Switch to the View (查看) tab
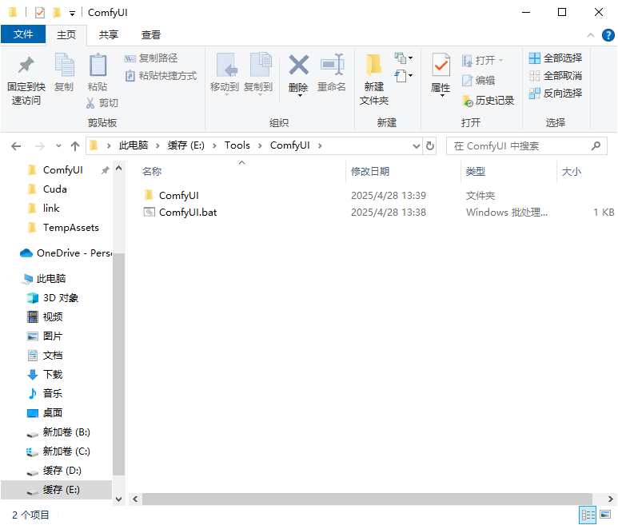This screenshot has width=618, height=525. tap(151, 34)
